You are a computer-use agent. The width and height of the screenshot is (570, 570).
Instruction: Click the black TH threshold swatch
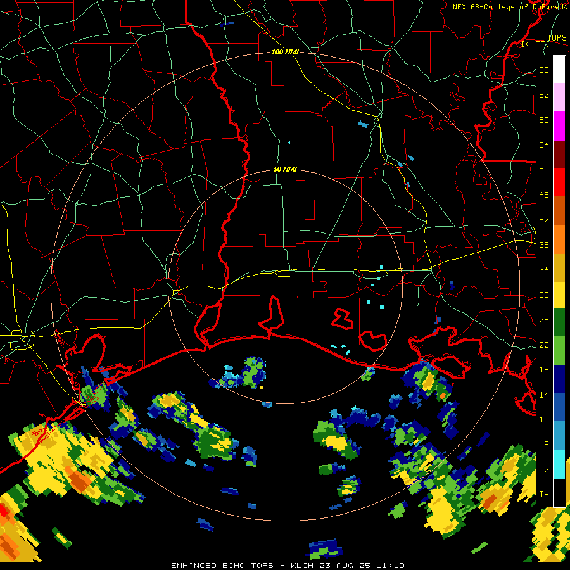(559, 492)
